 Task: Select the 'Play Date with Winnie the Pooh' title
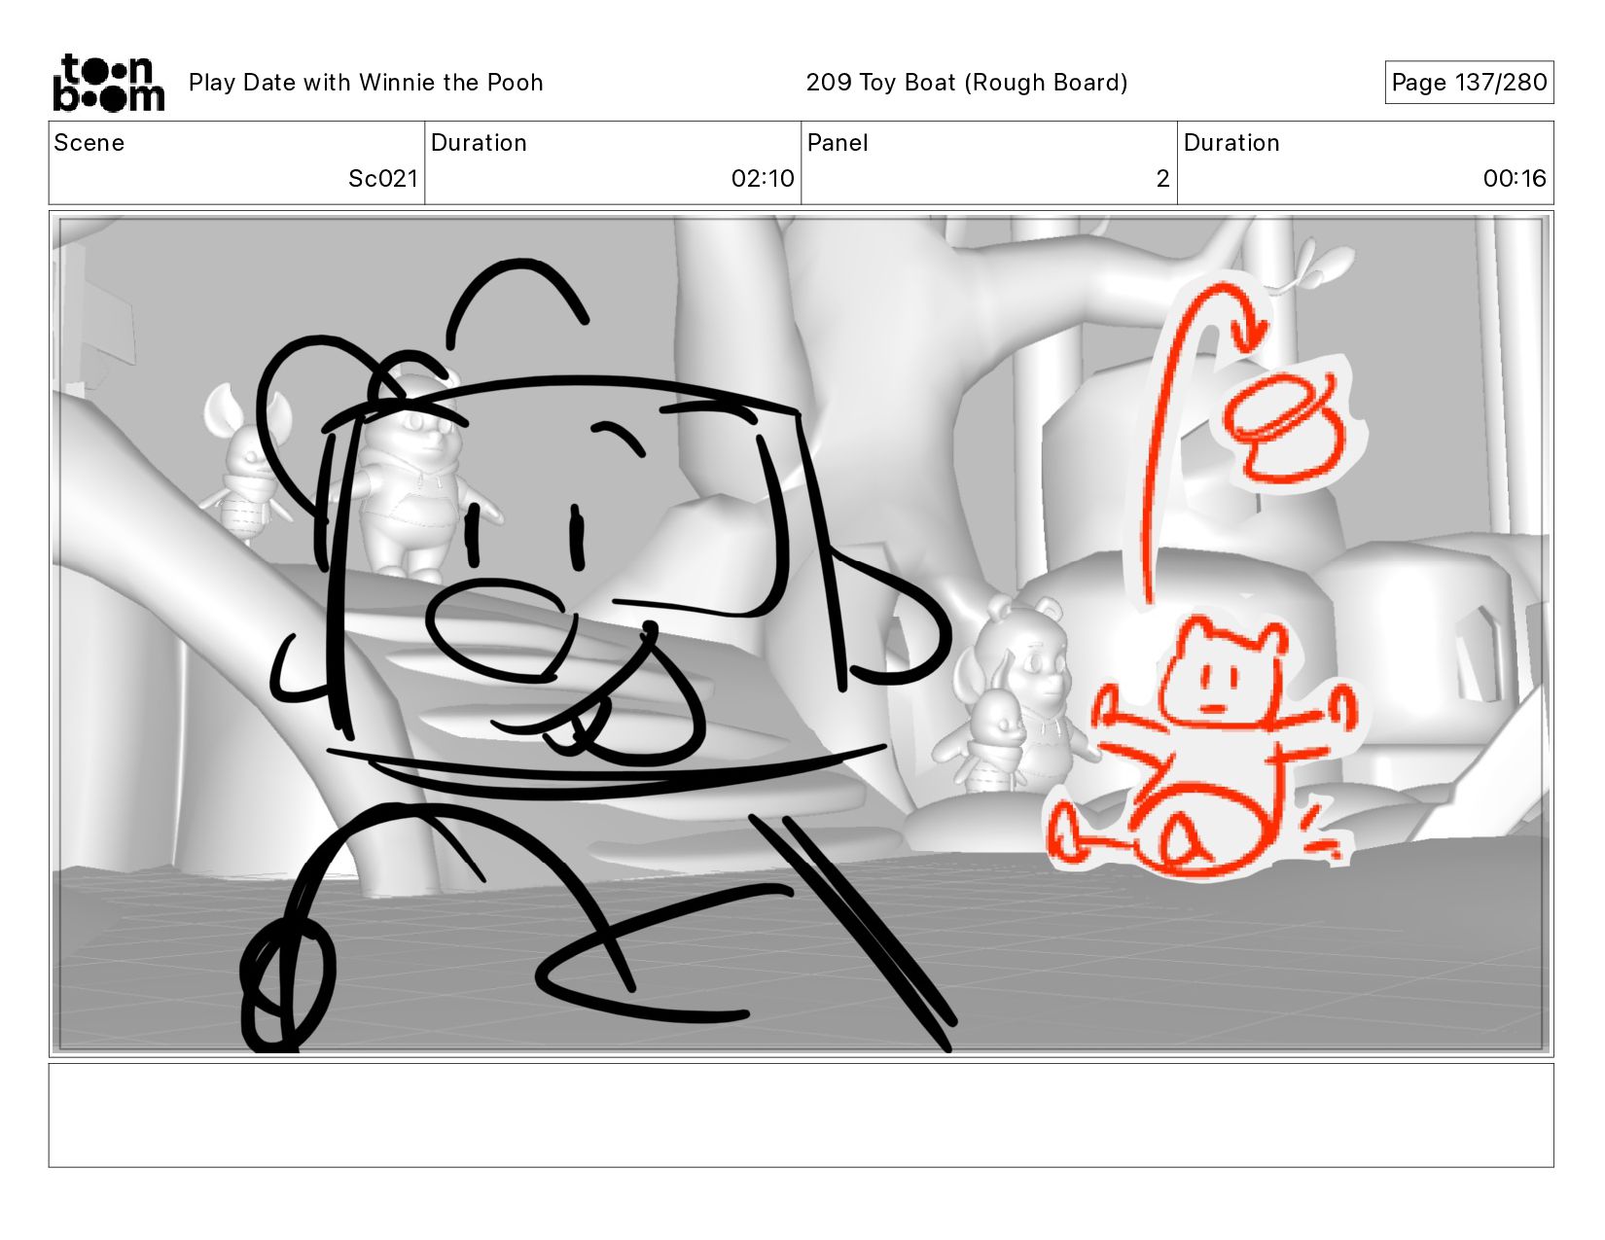pyautogui.click(x=366, y=83)
